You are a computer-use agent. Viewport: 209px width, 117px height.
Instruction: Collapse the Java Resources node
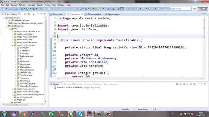(7, 26)
